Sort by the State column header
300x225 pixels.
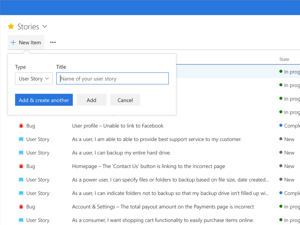point(284,59)
